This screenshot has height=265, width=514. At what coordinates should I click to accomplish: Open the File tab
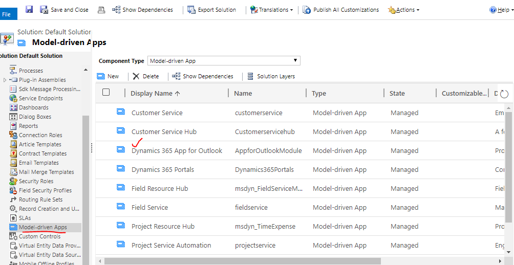click(x=8, y=14)
